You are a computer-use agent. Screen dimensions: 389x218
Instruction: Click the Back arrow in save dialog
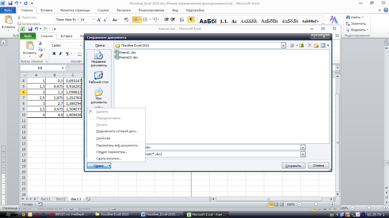tap(292, 45)
